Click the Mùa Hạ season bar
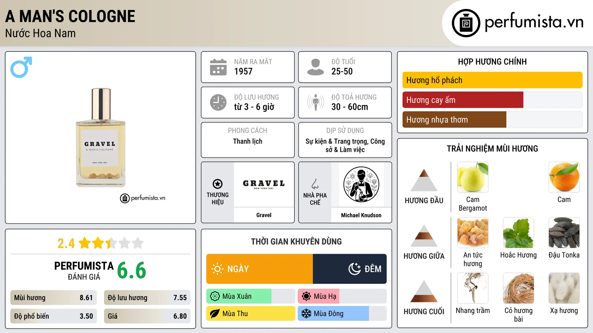This screenshot has width=593, height=333. [342, 296]
